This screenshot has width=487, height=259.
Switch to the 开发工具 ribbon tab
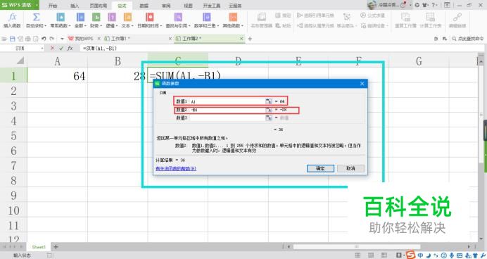[212, 6]
